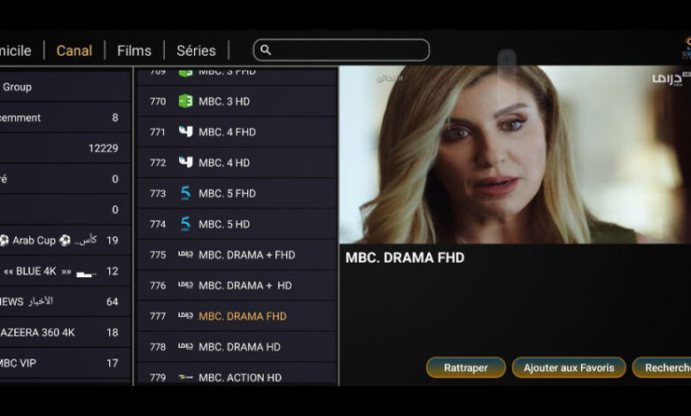Switch to the Canal tab

coord(74,50)
